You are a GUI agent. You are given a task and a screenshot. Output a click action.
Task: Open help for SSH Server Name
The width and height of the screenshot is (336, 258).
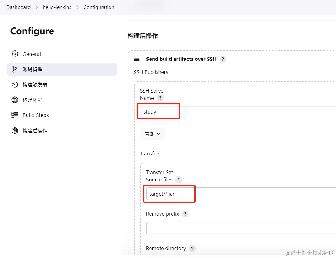click(160, 98)
